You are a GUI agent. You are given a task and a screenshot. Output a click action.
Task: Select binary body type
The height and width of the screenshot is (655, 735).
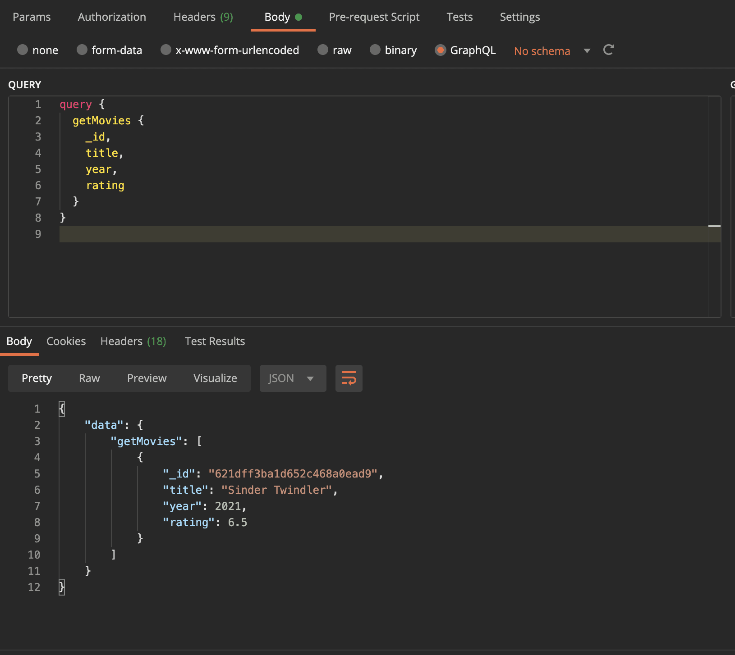pyautogui.click(x=375, y=50)
